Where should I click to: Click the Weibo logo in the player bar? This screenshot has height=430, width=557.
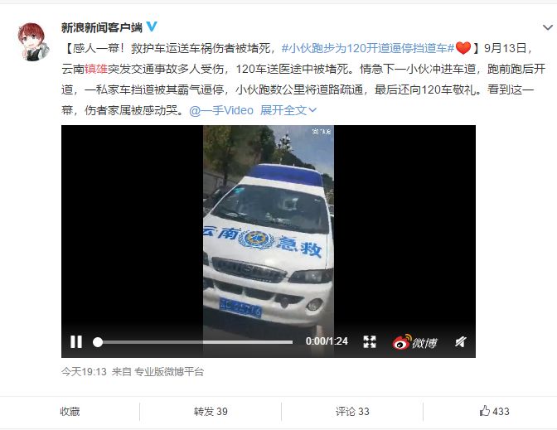coord(414,342)
